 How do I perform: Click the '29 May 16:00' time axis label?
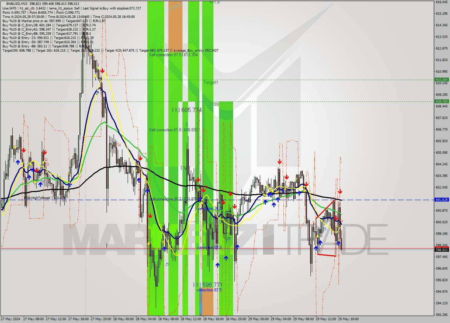348,319
